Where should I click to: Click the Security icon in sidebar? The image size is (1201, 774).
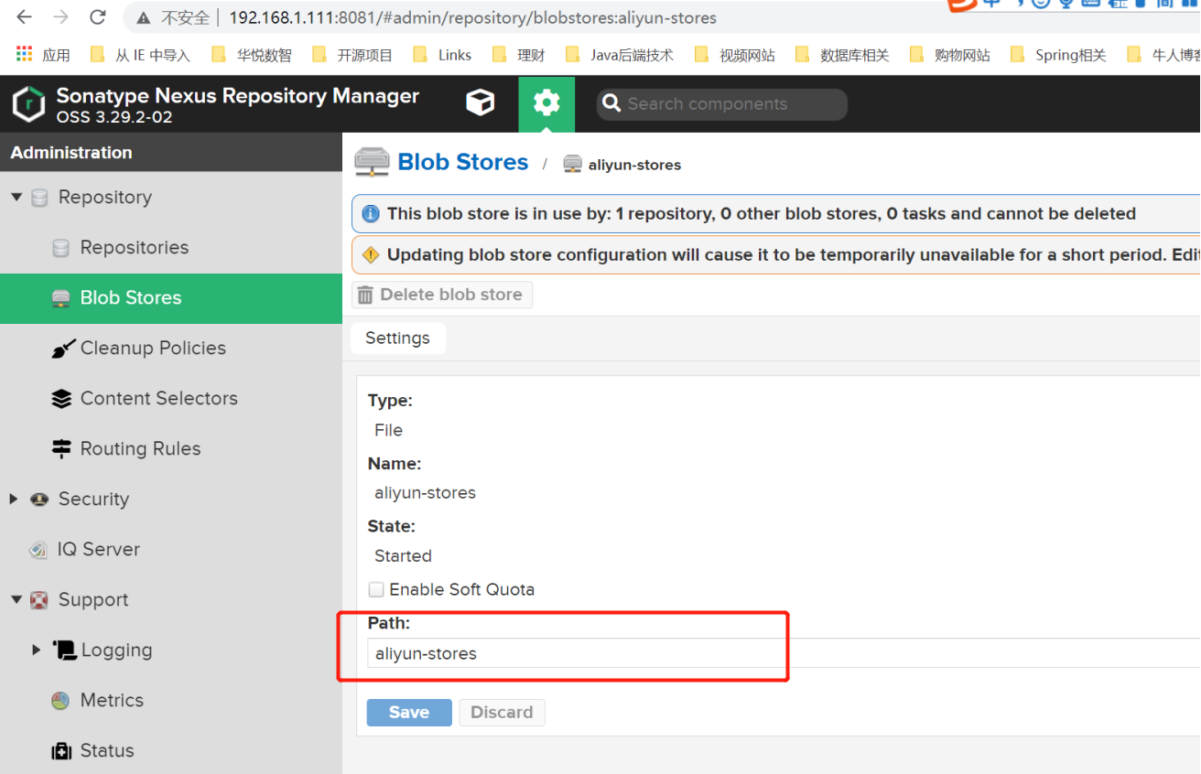pos(39,500)
